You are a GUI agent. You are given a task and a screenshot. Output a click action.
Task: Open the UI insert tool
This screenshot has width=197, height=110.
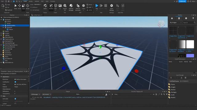click(60, 7)
